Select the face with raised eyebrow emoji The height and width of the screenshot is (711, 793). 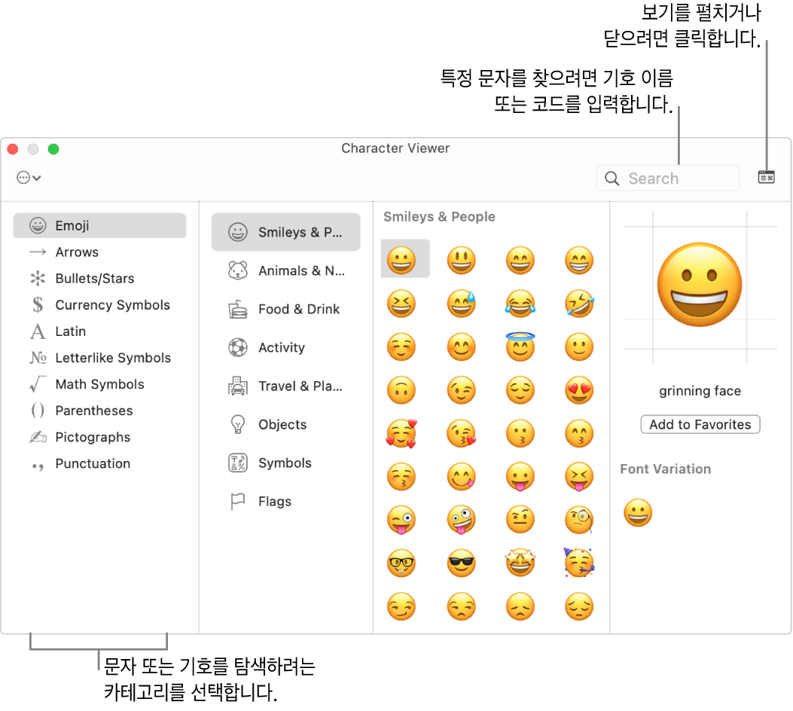520,520
